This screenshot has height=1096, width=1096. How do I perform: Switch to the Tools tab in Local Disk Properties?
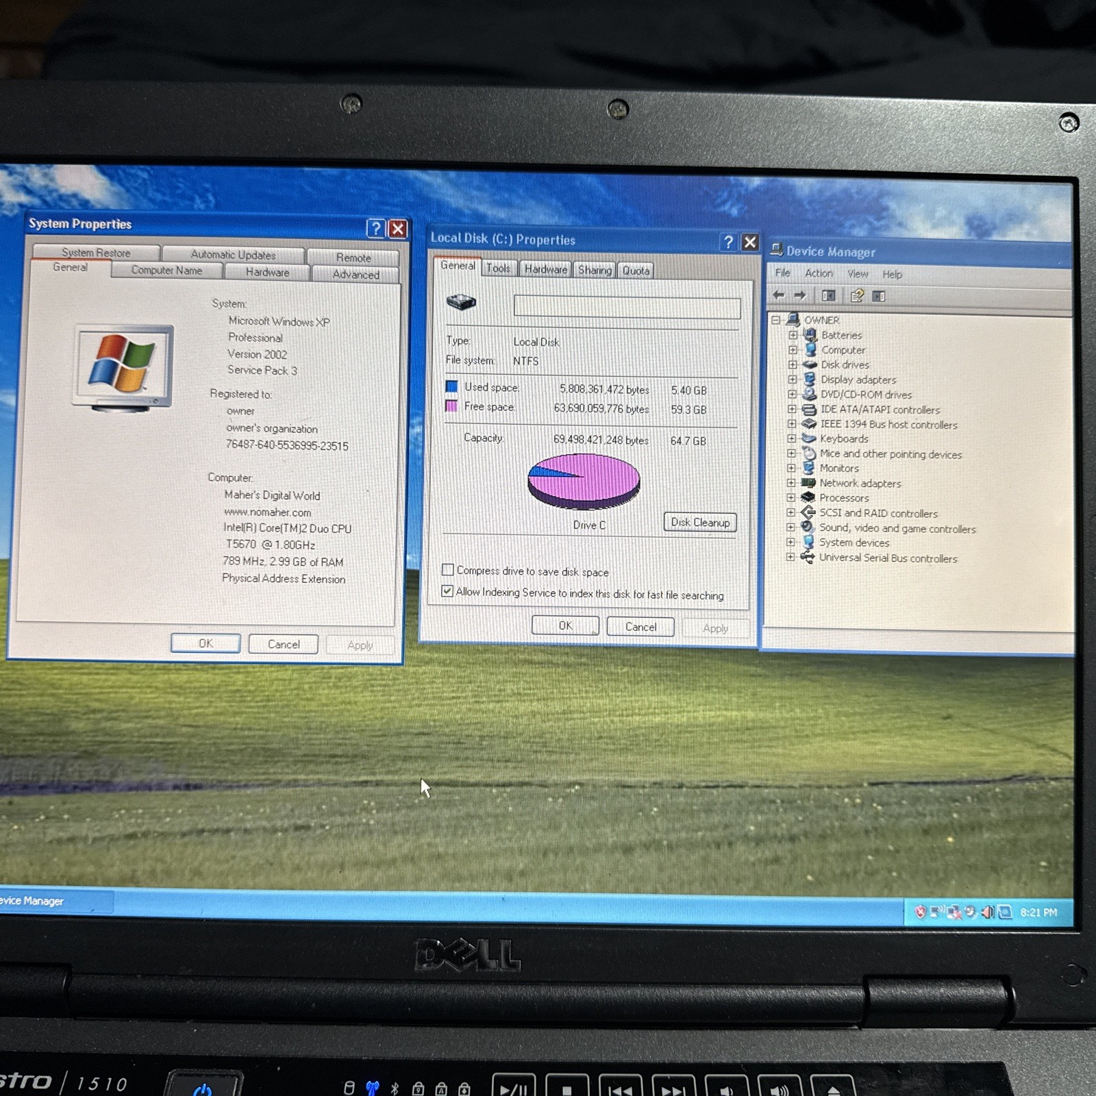[498, 269]
